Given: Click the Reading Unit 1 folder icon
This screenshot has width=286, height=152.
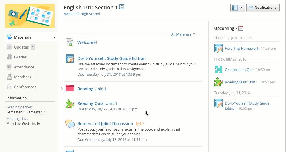Looking at the screenshot, I should coord(70,88).
